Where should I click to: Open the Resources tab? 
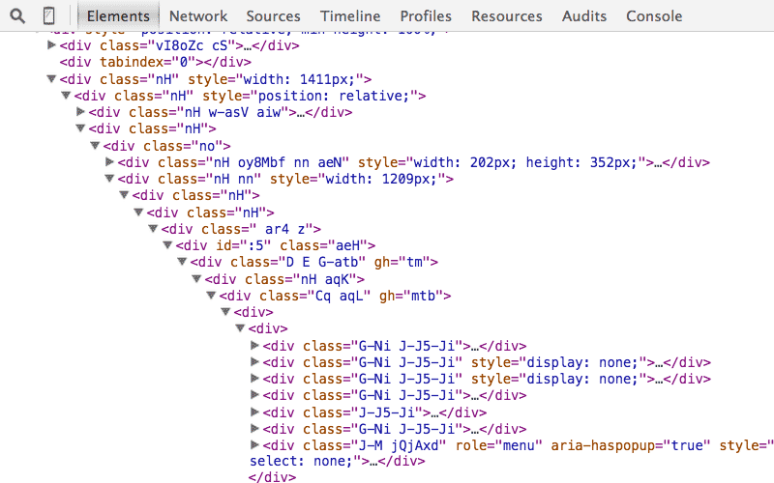[507, 15]
